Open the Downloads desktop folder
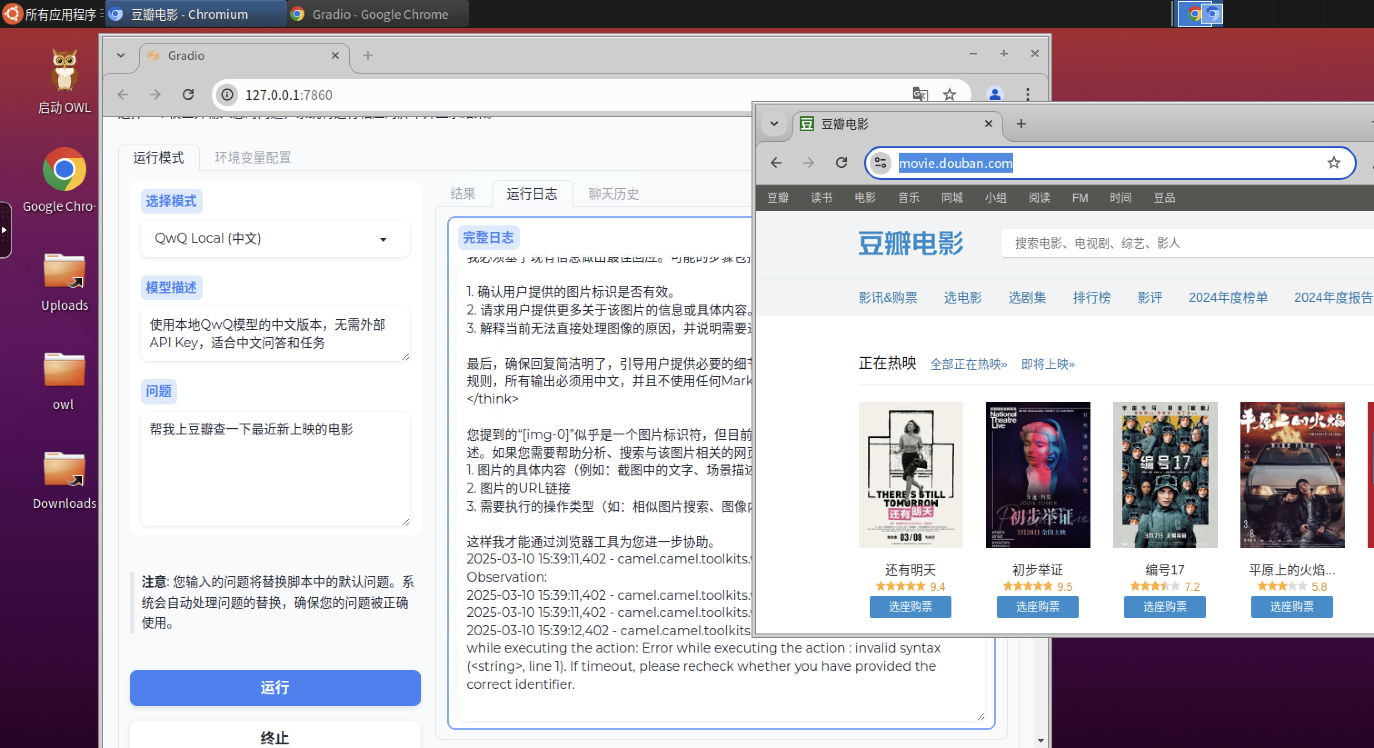Image resolution: width=1374 pixels, height=748 pixels. 65,480
